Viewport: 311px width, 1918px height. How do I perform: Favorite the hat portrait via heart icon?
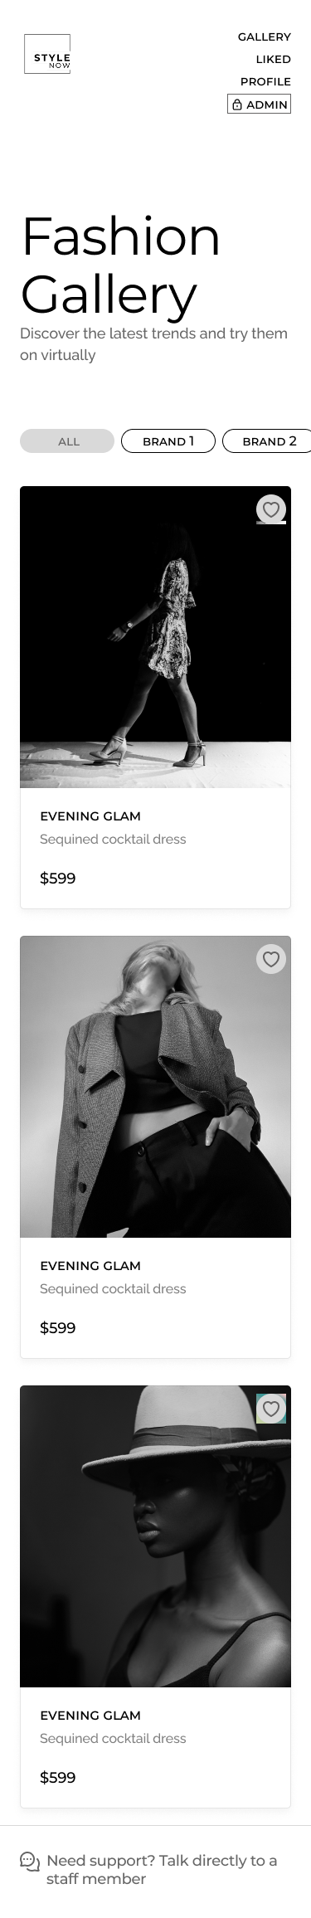coord(271,1408)
